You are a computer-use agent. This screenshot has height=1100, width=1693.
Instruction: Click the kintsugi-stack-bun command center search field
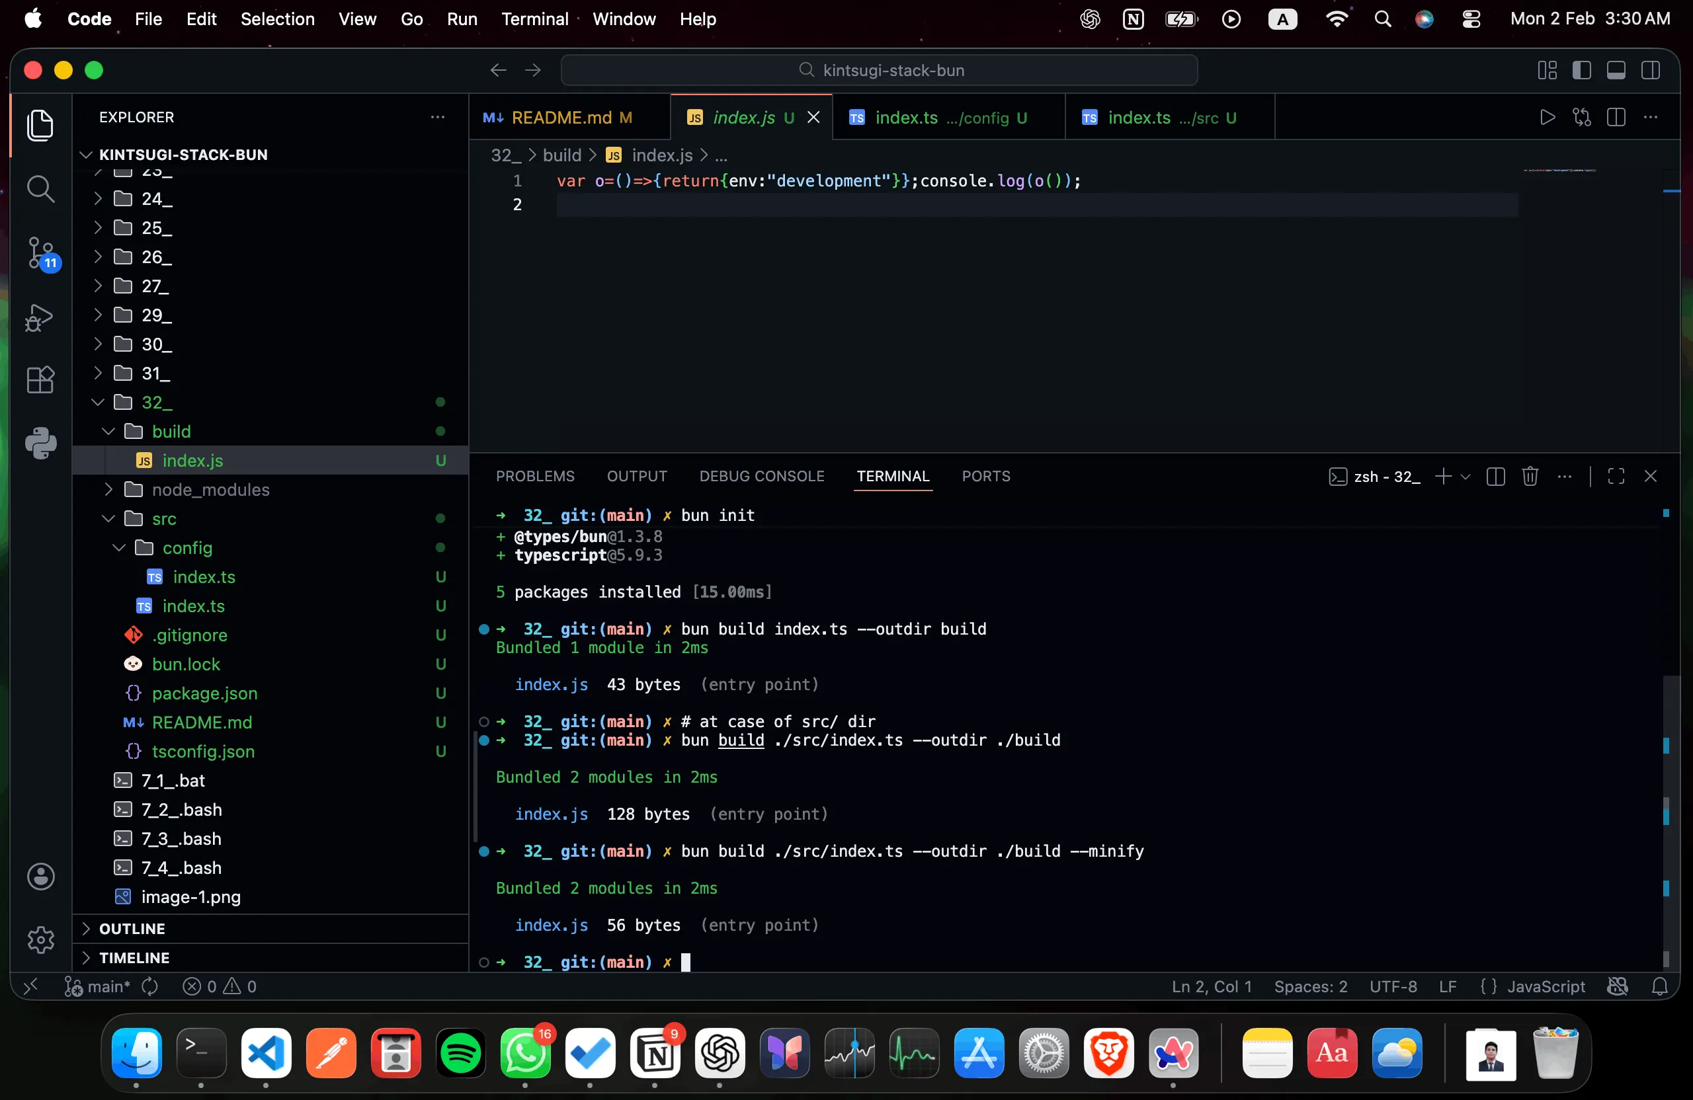(879, 70)
